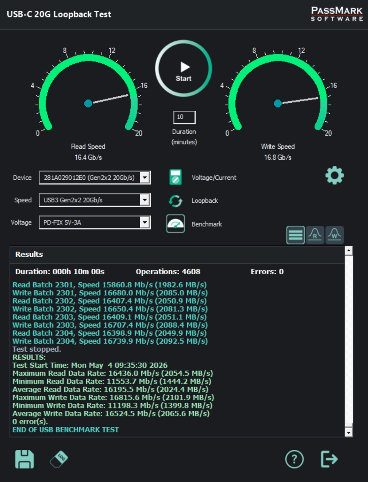This screenshot has height=482, width=368.
Task: Click the 'Read Batch 2304' result line
Action: (x=110, y=333)
